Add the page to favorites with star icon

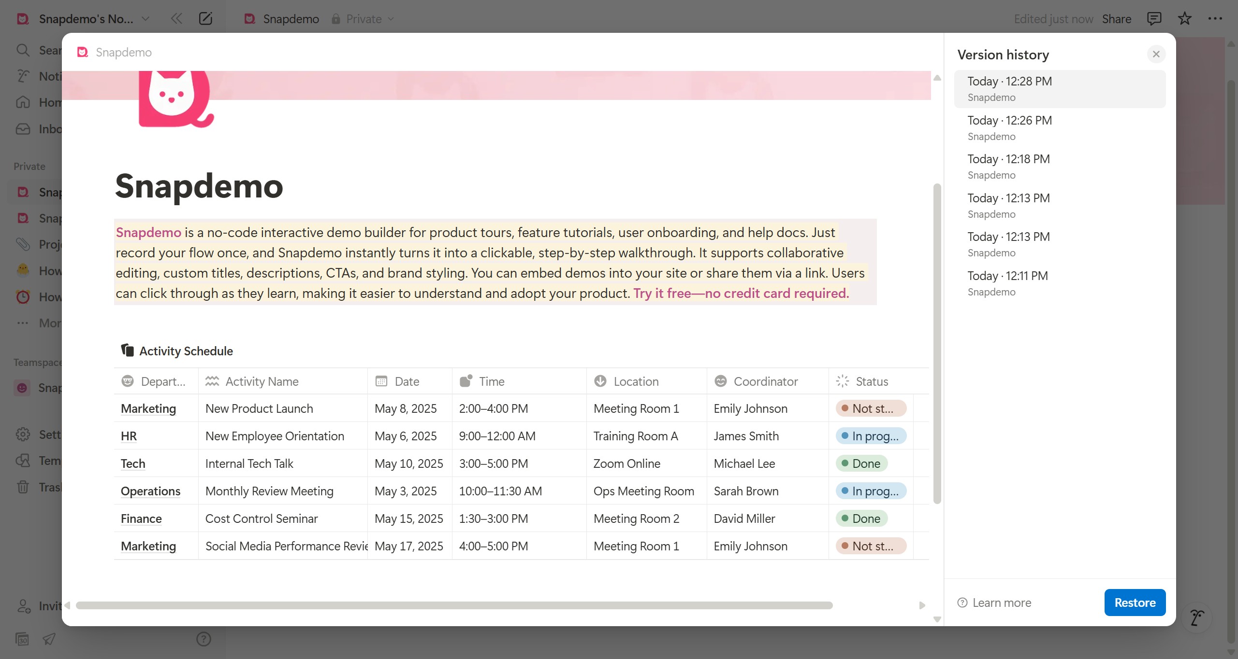[x=1184, y=19]
